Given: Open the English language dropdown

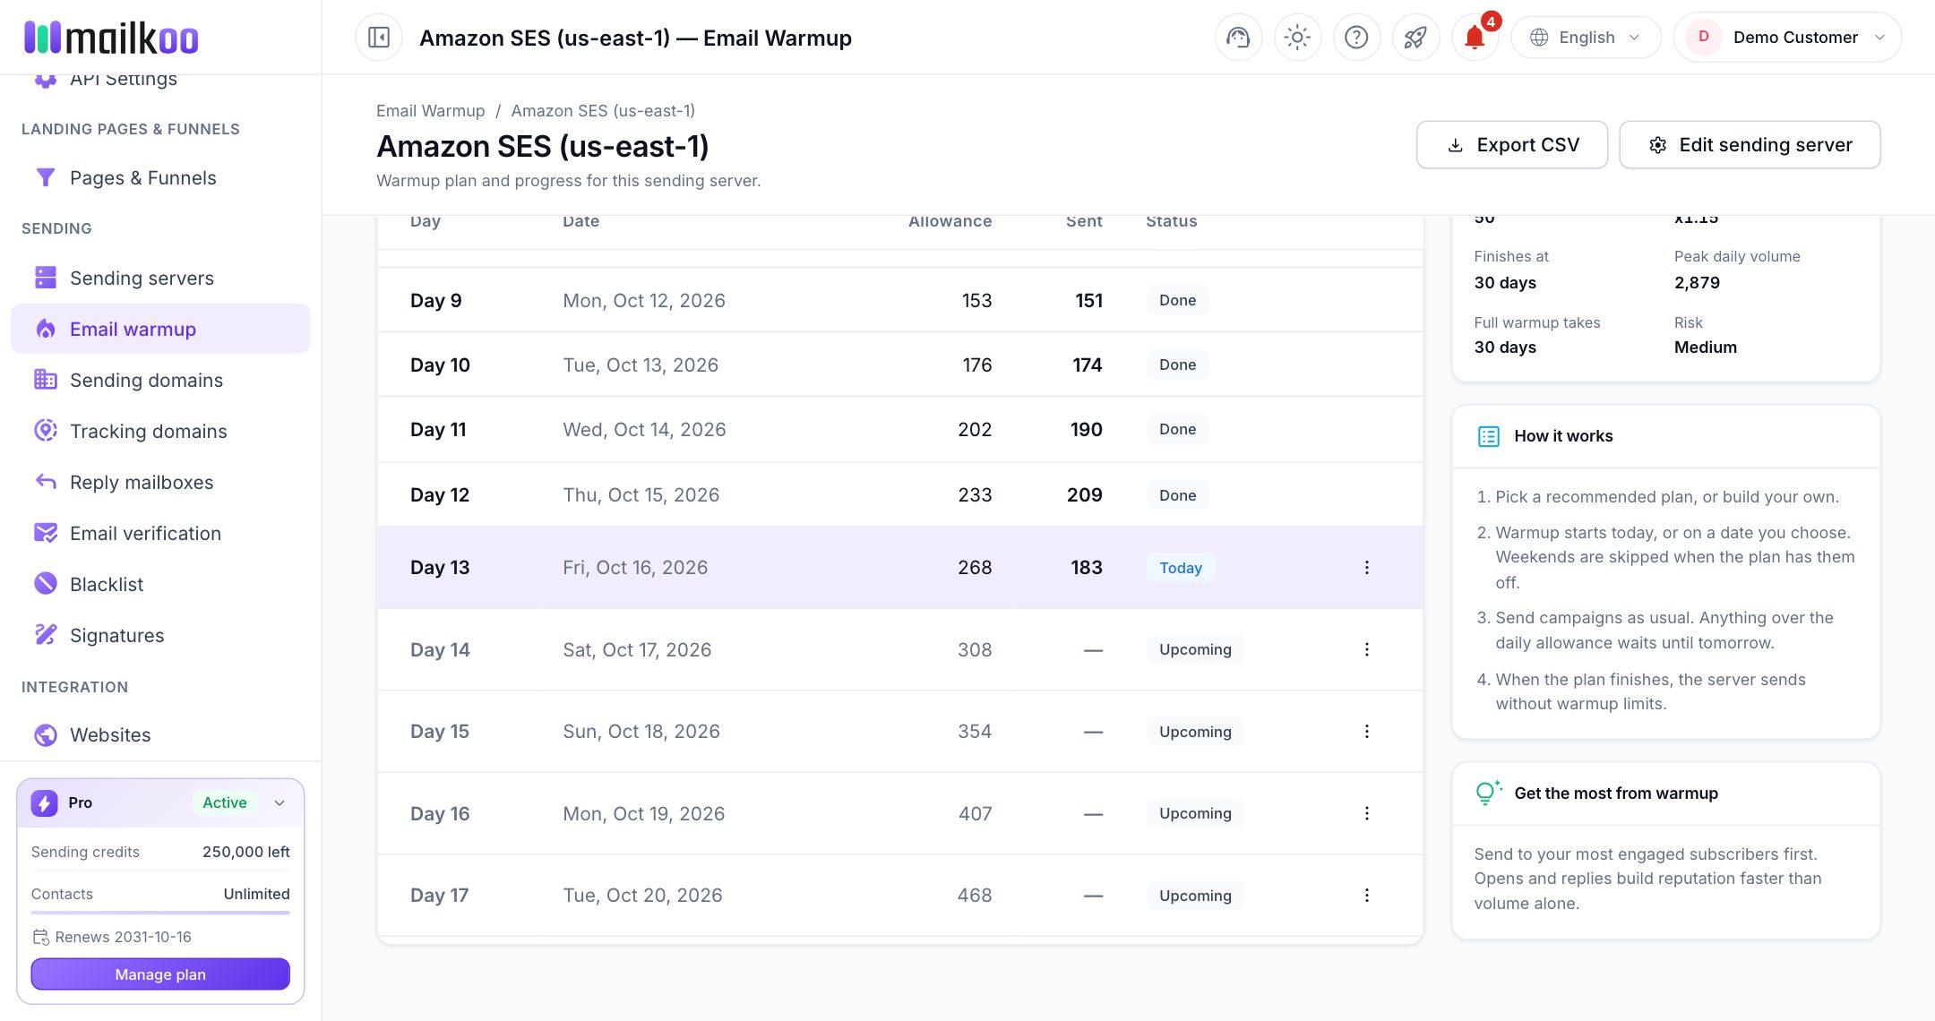Looking at the screenshot, I should (1586, 38).
